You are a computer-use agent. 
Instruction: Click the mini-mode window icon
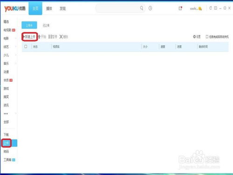(x=215, y=8)
